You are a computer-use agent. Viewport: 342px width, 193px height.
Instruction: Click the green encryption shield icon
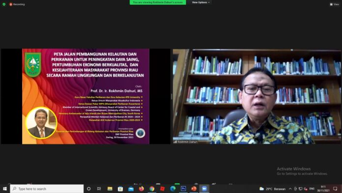(x=4, y=4)
